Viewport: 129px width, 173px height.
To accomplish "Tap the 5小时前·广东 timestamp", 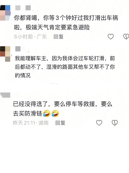I will point(30,37).
